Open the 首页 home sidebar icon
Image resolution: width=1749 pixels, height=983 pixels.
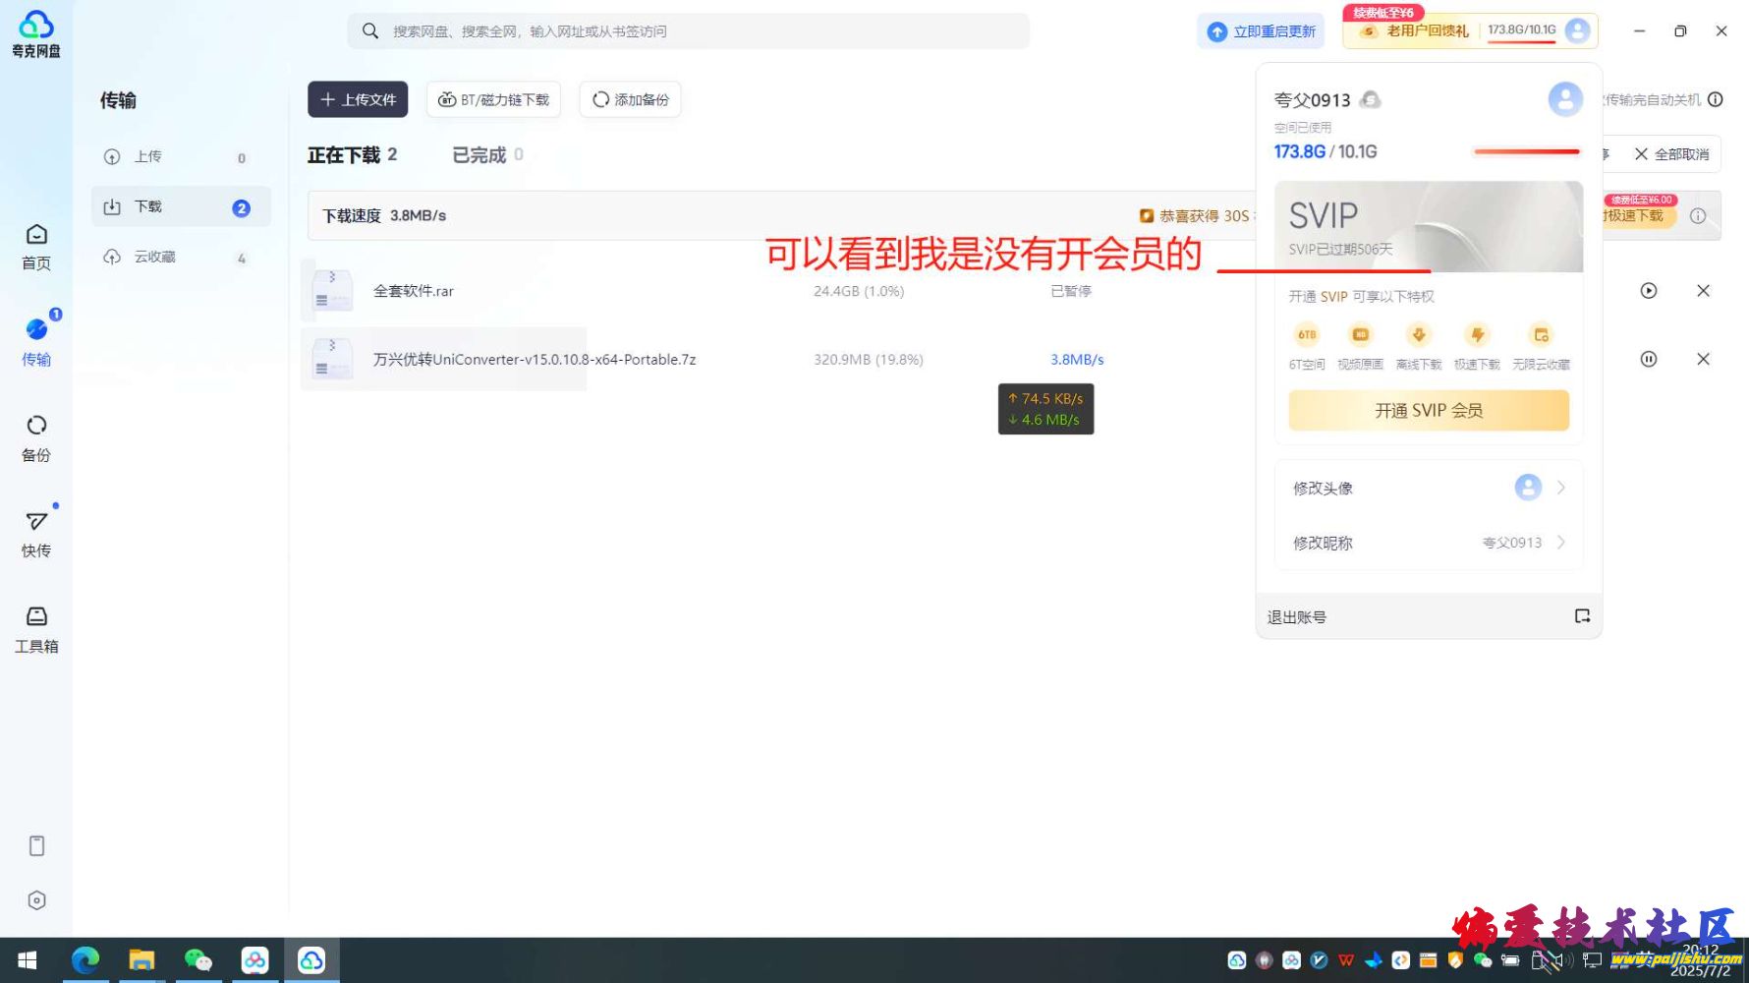(x=36, y=246)
